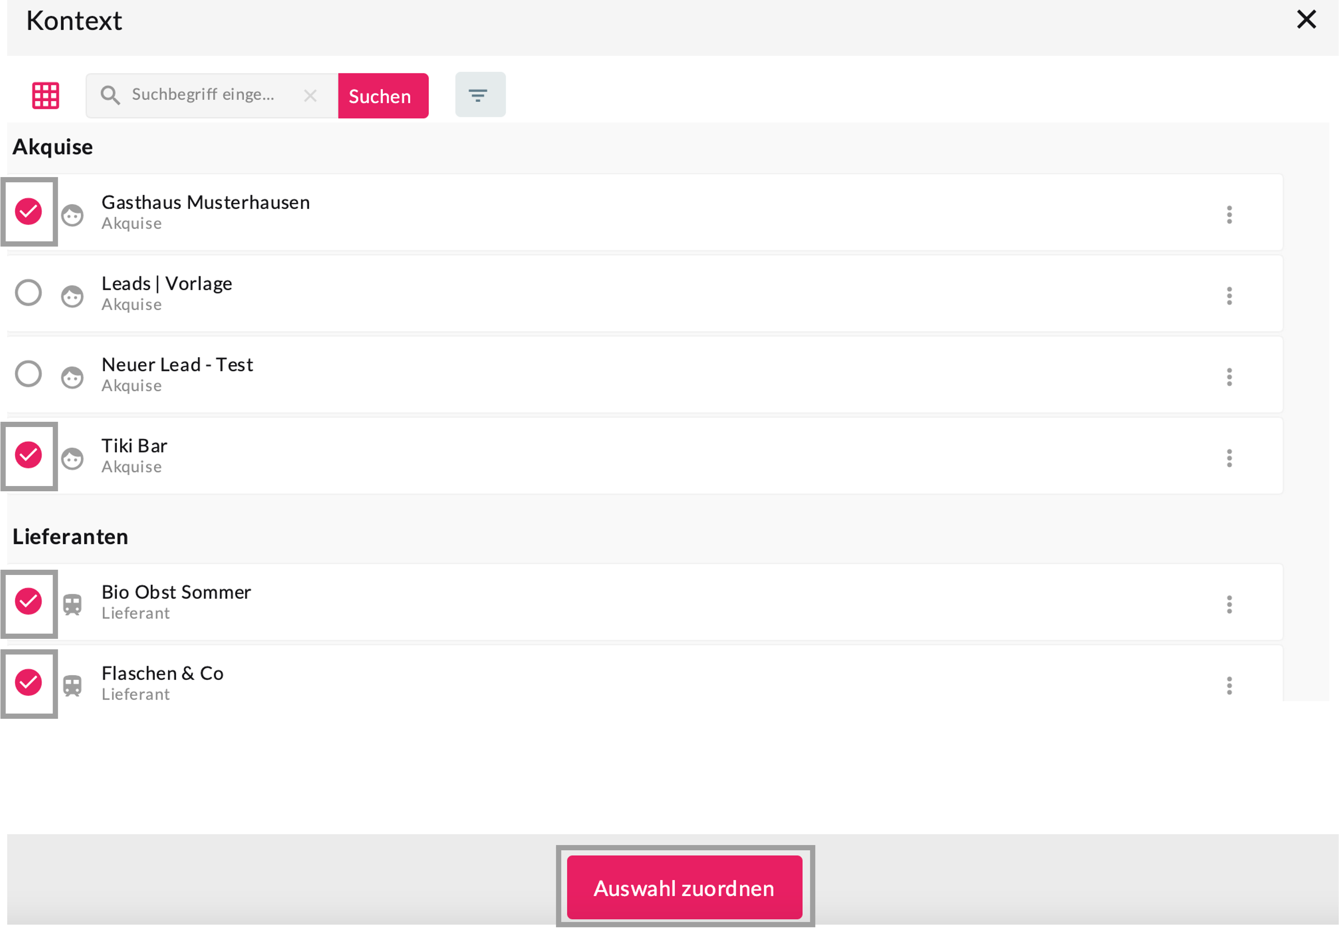Uncheck Gasthaus Musterhausen selection
The image size is (1339, 928).
pyautogui.click(x=28, y=211)
